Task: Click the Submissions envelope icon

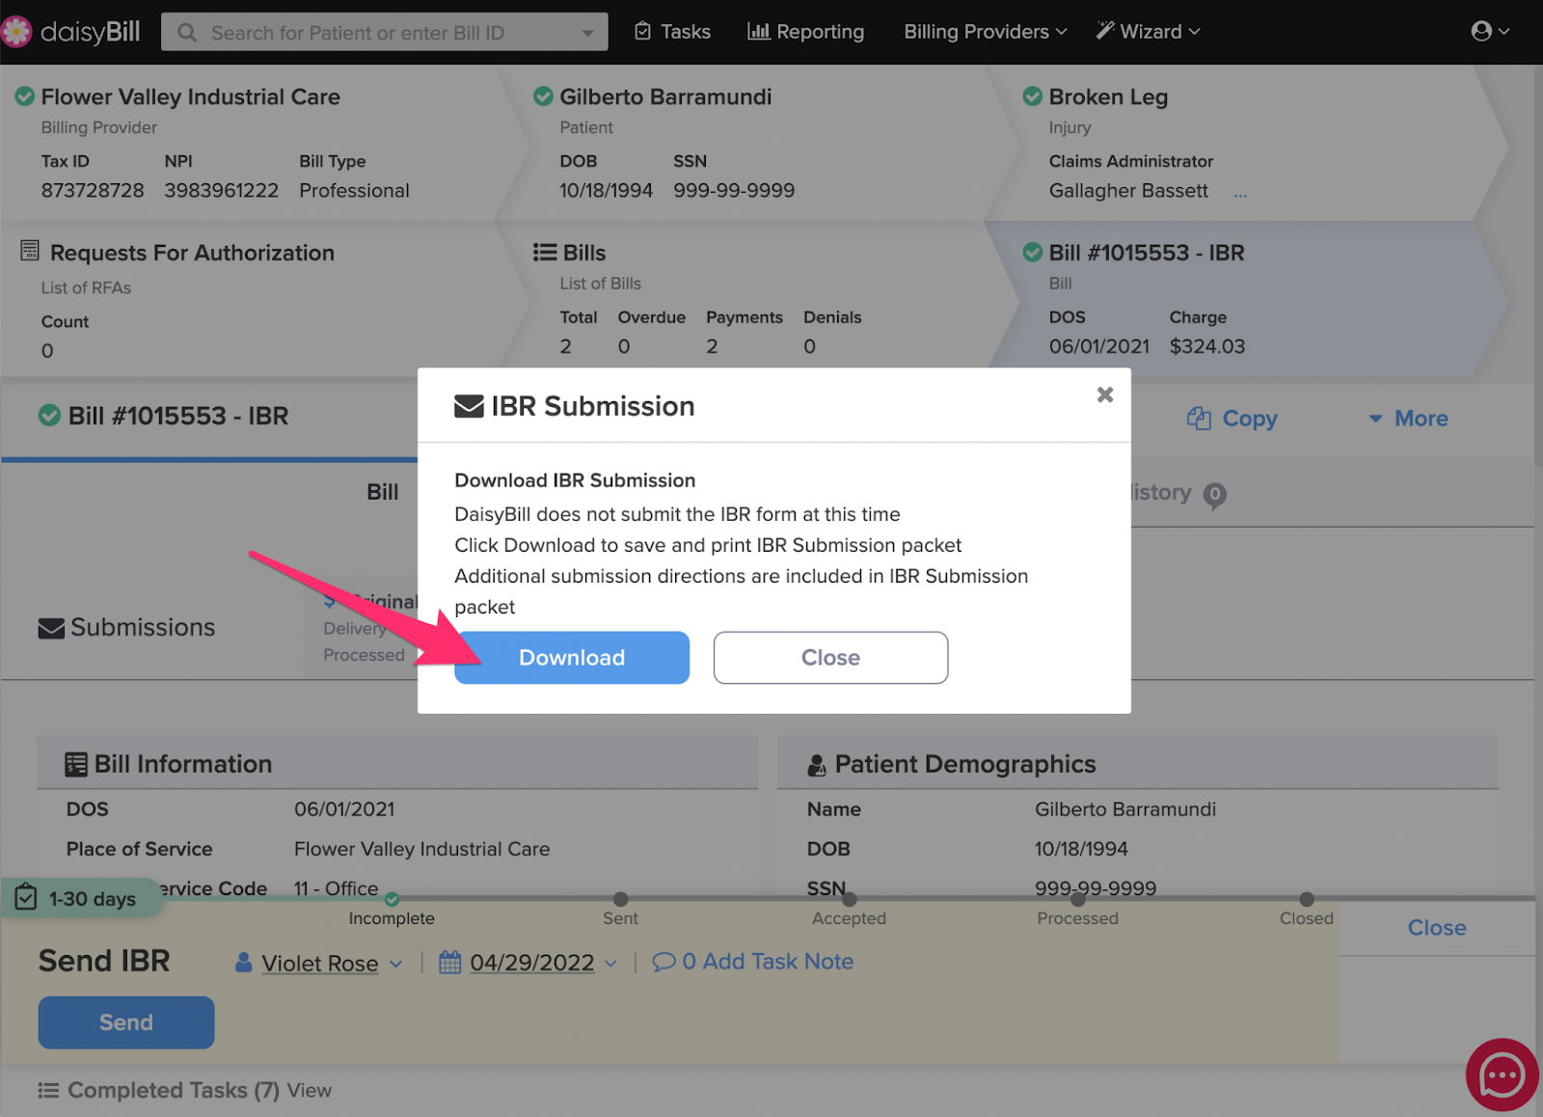Action: (x=51, y=628)
